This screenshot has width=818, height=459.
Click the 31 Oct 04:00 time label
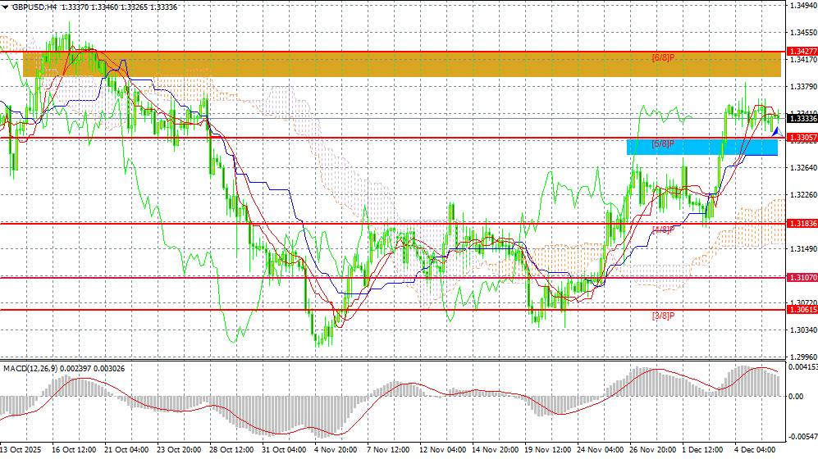284,450
